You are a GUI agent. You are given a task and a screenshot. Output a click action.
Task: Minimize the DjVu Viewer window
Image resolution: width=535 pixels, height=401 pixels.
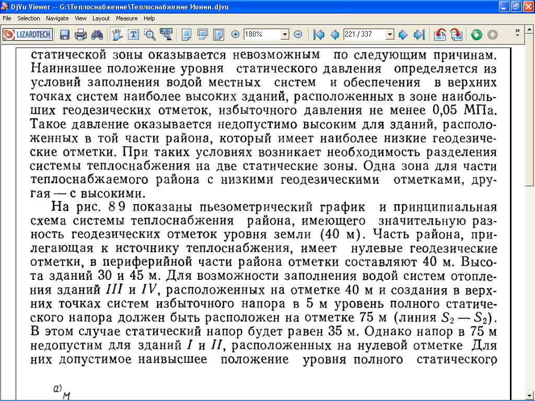504,6
